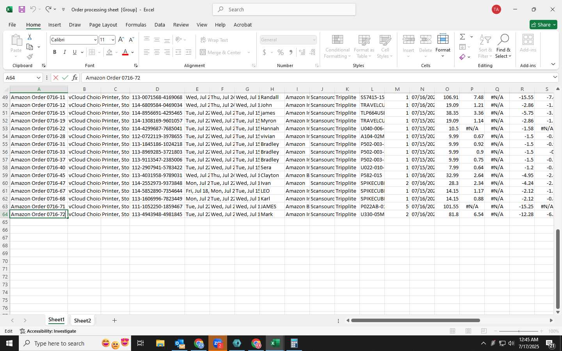Align text to middle icon

click(157, 39)
